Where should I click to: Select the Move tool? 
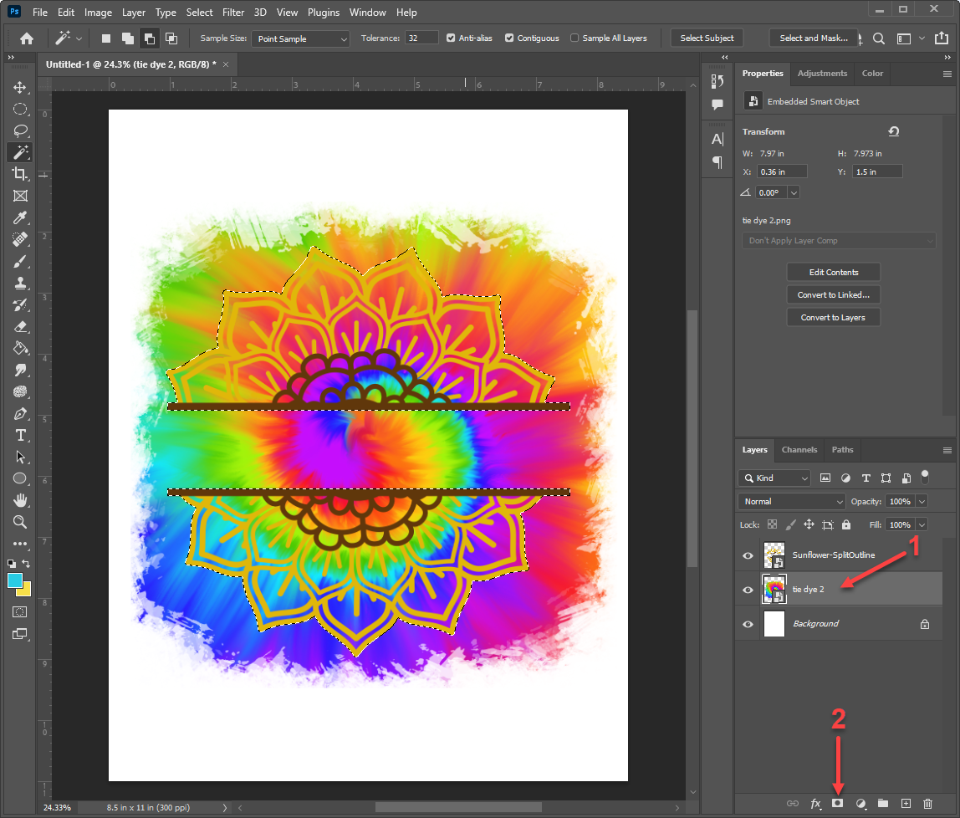coord(21,86)
